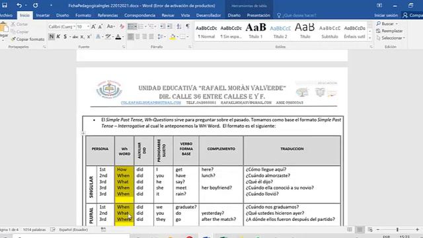Justify paragraph text
The width and height of the screenshot is (423, 238).
click(151, 36)
